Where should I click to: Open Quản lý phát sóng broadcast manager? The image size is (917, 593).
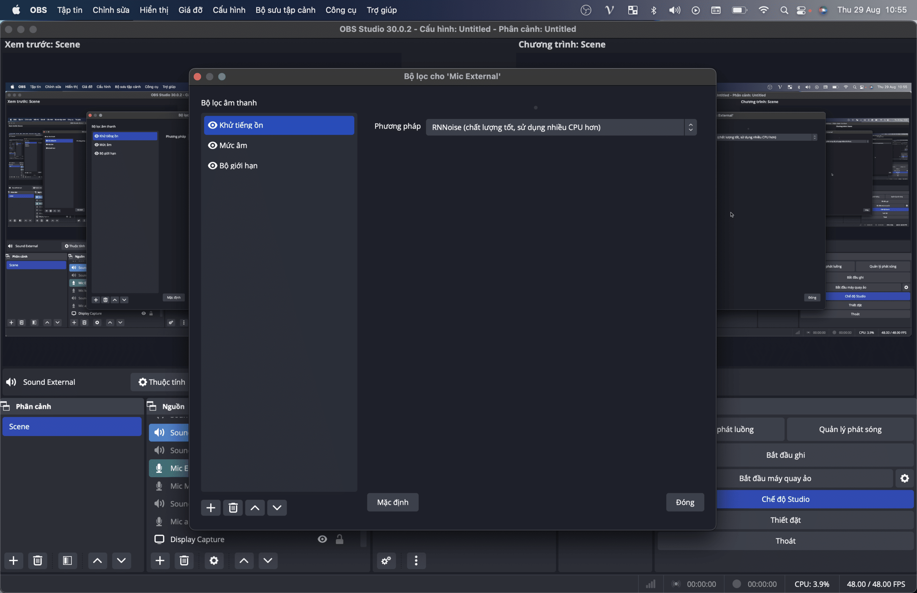click(x=850, y=429)
